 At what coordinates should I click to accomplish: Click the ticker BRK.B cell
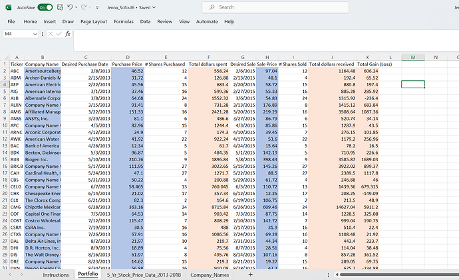click(17, 166)
